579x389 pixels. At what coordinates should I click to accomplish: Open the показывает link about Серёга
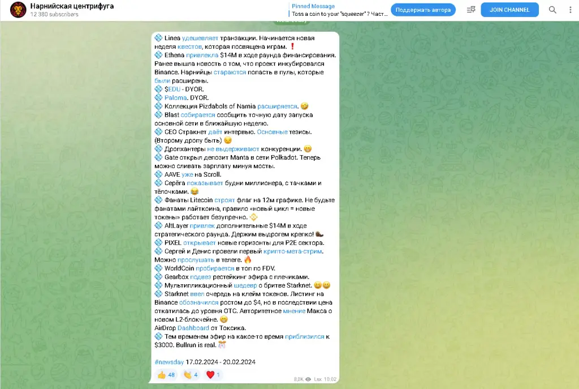tap(205, 183)
